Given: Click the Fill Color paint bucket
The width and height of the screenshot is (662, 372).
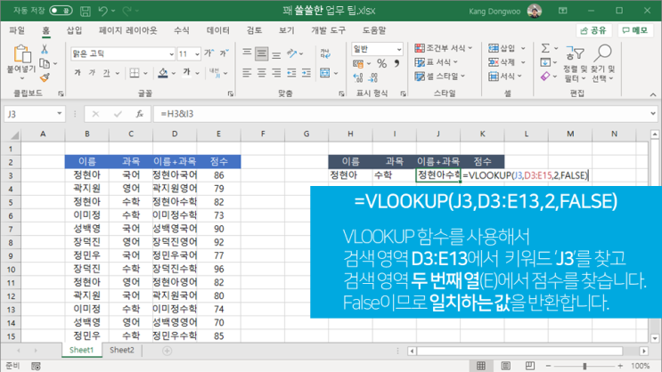Looking at the screenshot, I should [163, 73].
